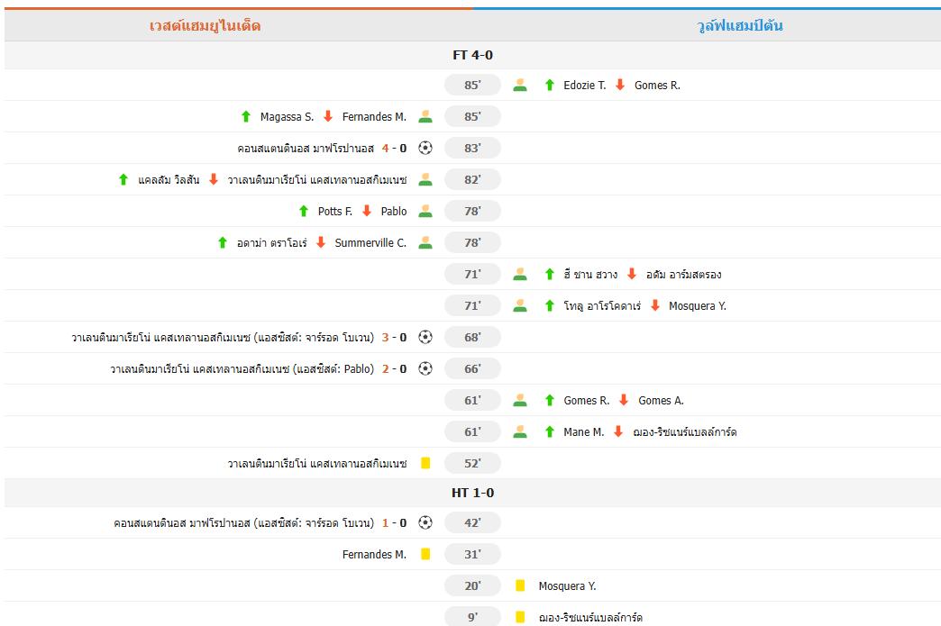This screenshot has width=941, height=626.
Task: Click the red down arrow beside Gomes A.
Action: tap(624, 400)
